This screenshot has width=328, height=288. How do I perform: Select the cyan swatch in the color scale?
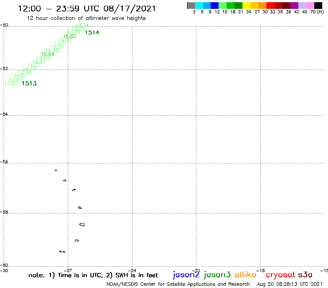(x=199, y=5)
